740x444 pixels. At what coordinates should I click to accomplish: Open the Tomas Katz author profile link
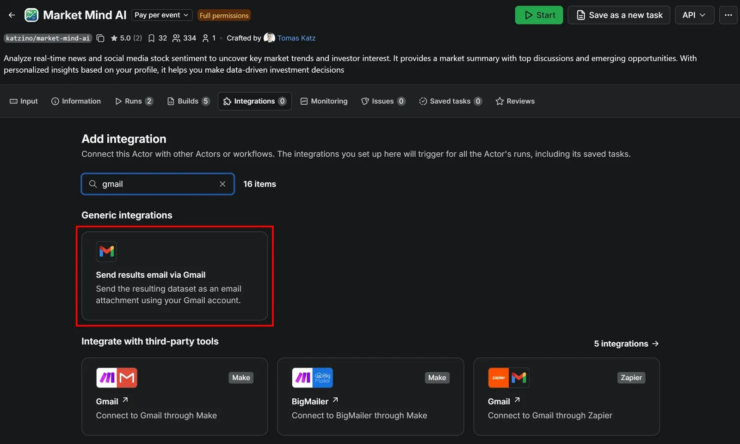pyautogui.click(x=296, y=38)
